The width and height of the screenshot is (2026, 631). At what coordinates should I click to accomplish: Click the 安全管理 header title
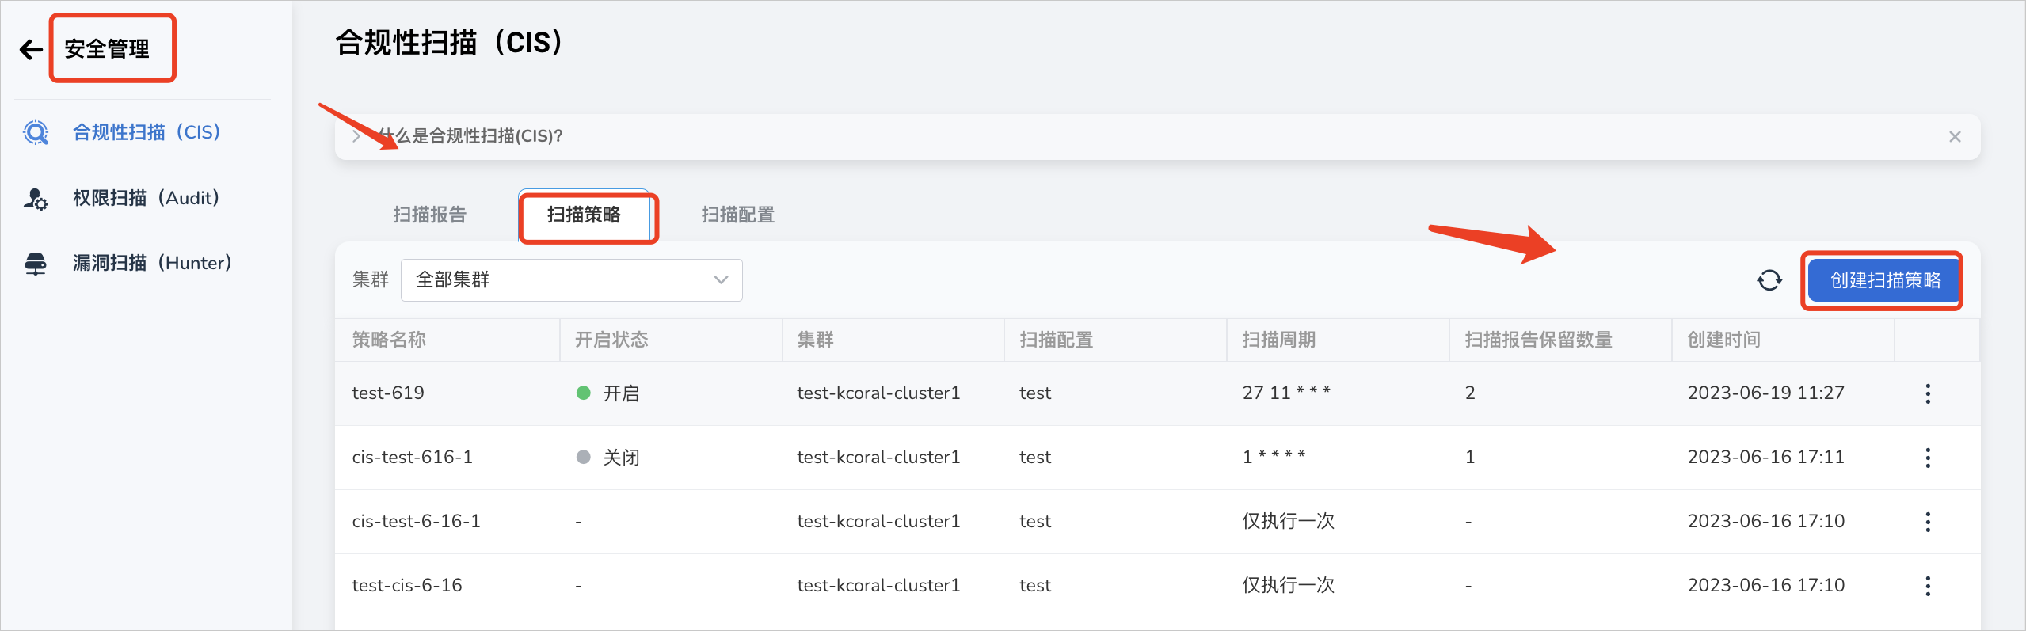click(107, 49)
